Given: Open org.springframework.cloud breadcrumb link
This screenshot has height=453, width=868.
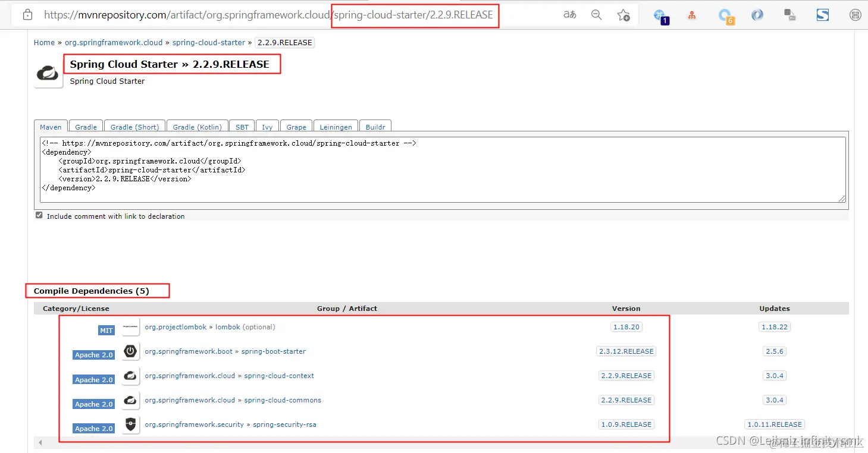Looking at the screenshot, I should [114, 43].
